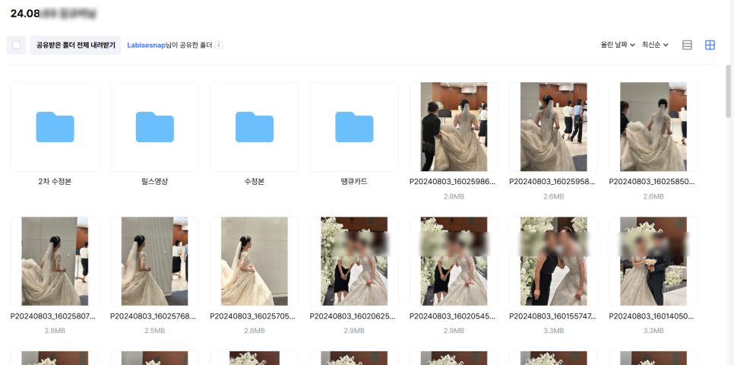Click 3.3MB size under P20240803_160155747
The width and height of the screenshot is (734, 365).
click(553, 331)
